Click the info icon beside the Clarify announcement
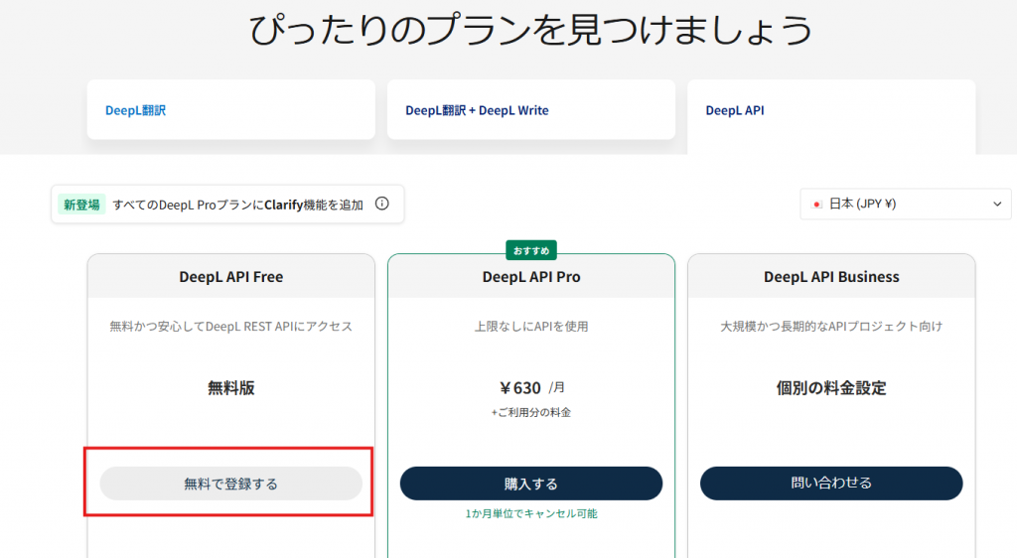Image resolution: width=1017 pixels, height=558 pixels. pyautogui.click(x=382, y=205)
